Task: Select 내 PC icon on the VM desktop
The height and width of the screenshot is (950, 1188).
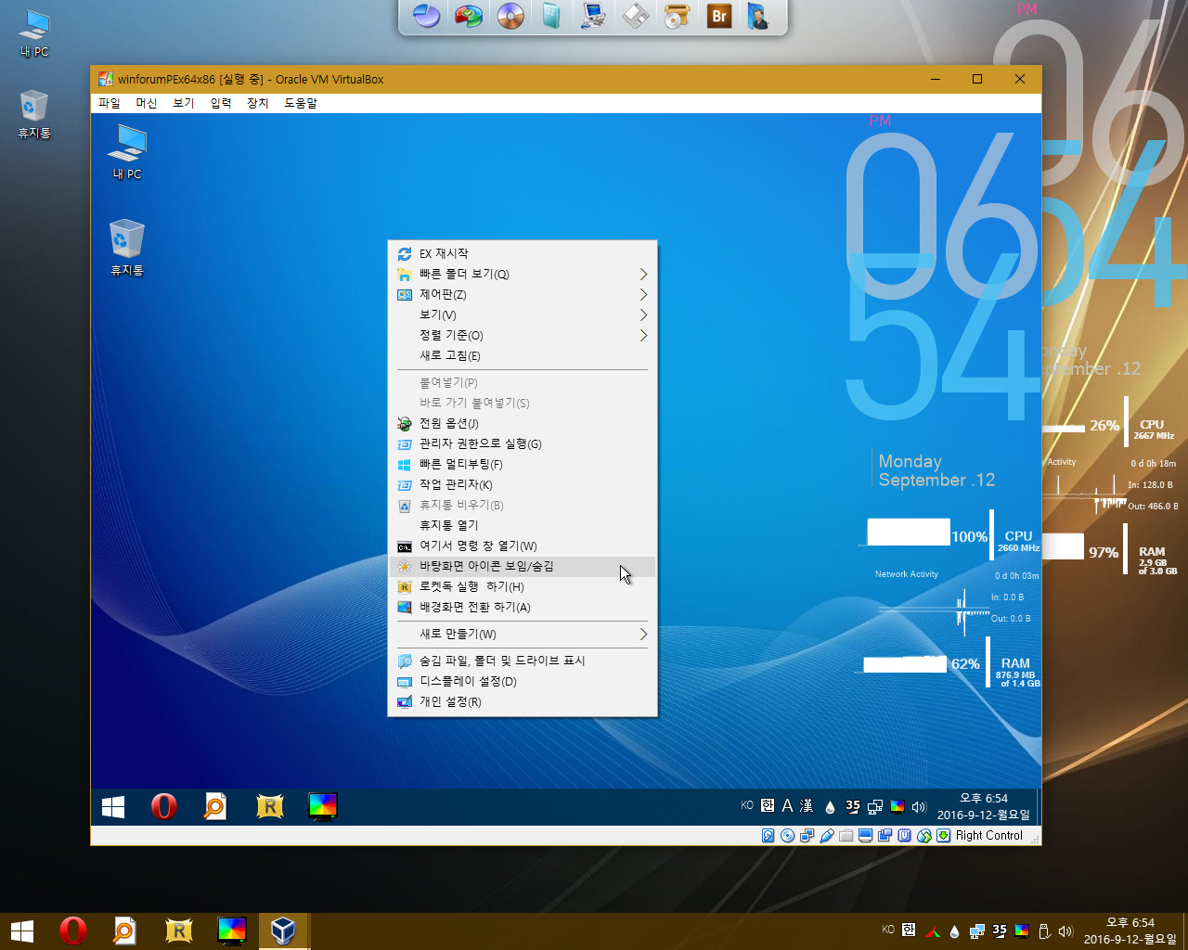Action: [x=127, y=151]
